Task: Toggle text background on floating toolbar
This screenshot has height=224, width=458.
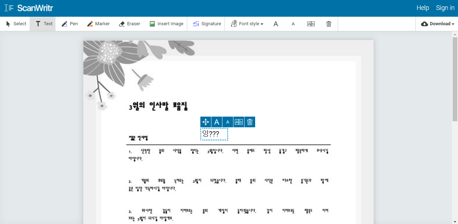Action: (x=239, y=122)
